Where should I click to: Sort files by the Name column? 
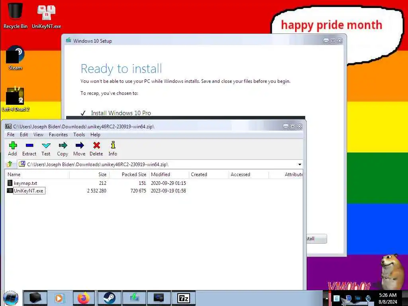coord(37,175)
